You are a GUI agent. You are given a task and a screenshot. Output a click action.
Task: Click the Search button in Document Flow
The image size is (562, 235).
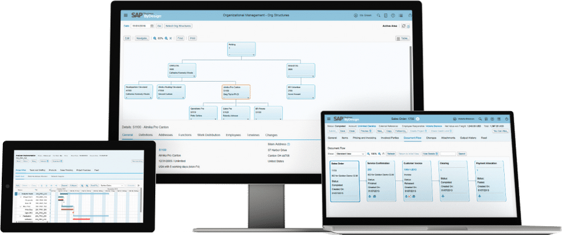click(462, 153)
